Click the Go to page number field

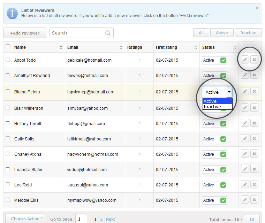point(81,219)
